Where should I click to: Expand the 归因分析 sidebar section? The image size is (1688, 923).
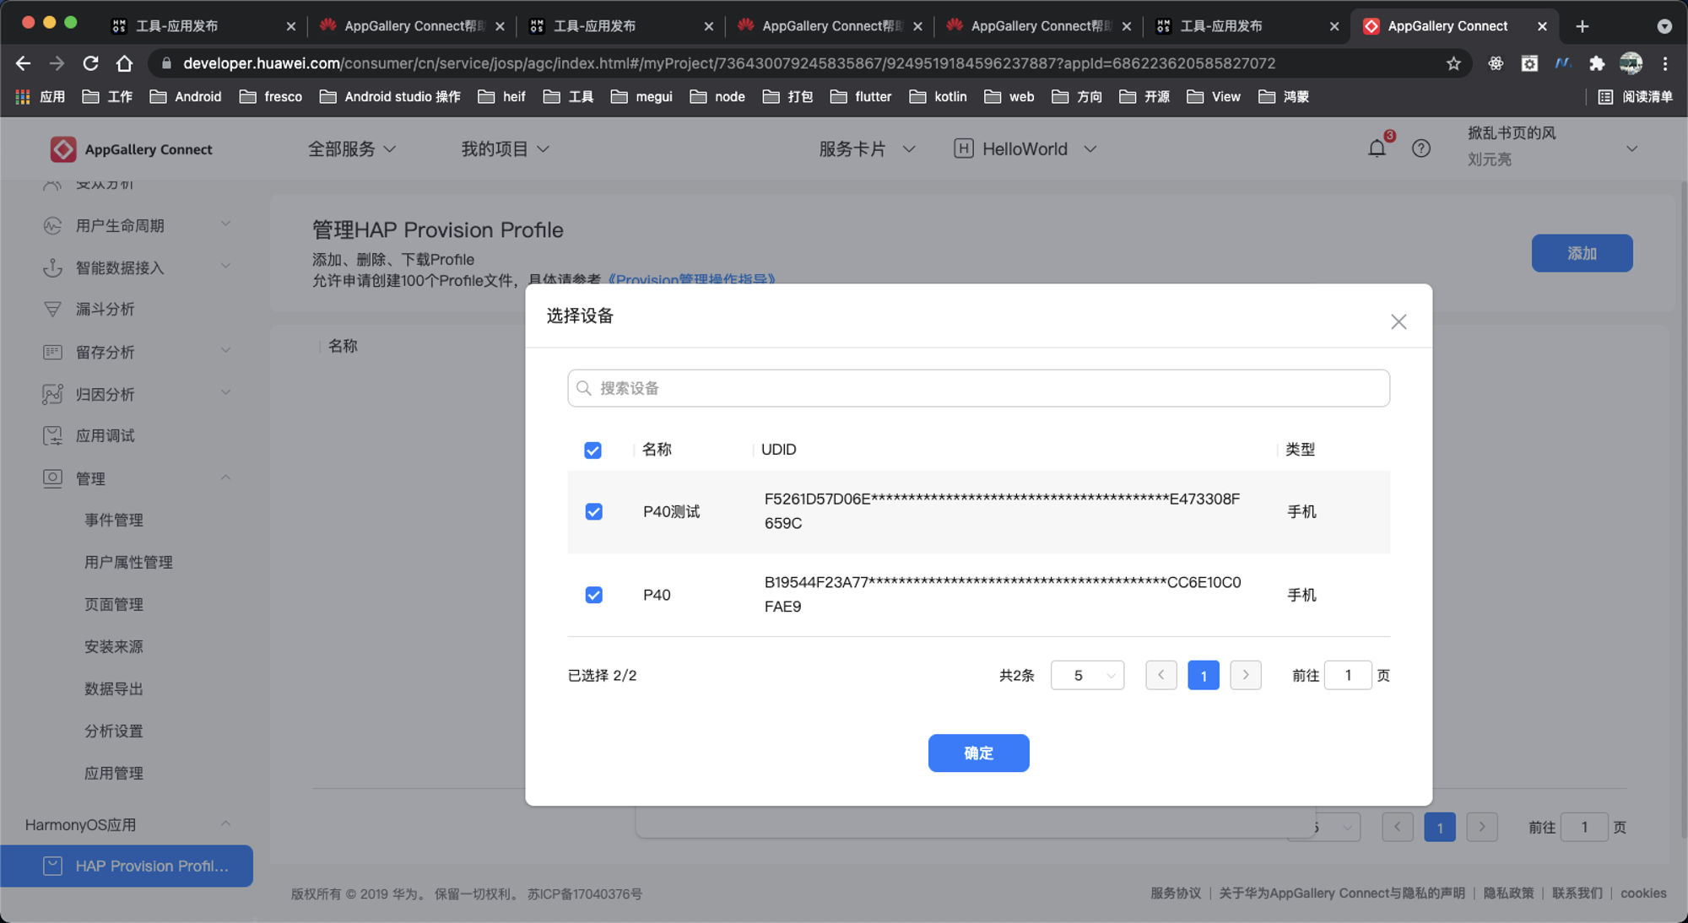point(225,392)
